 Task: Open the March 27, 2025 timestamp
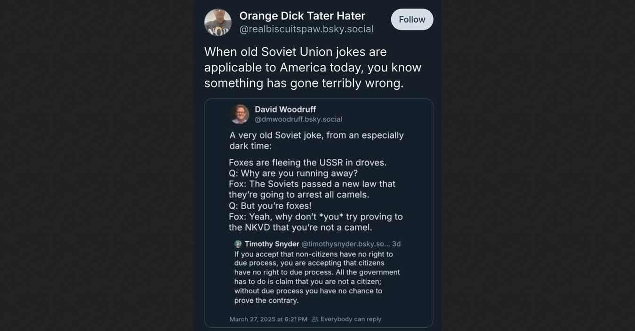pyautogui.click(x=268, y=319)
